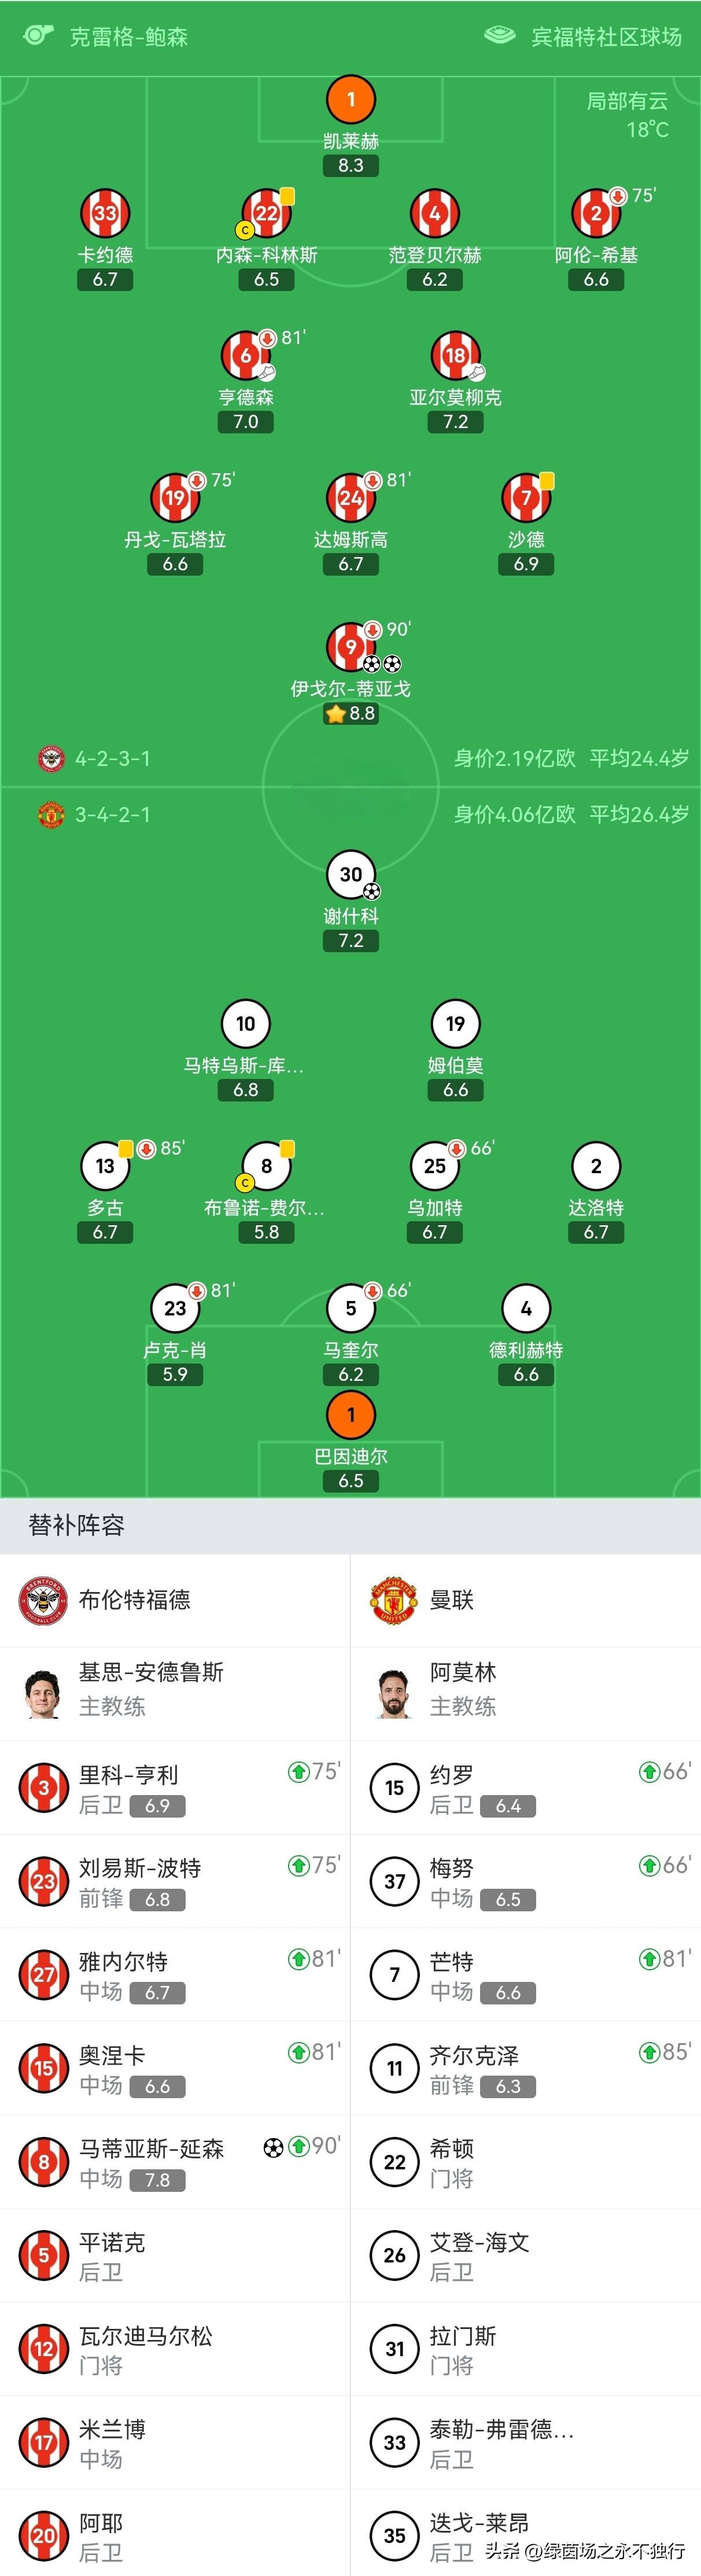Click 马奎尔's 66' substitution-off arrow

click(x=374, y=1291)
